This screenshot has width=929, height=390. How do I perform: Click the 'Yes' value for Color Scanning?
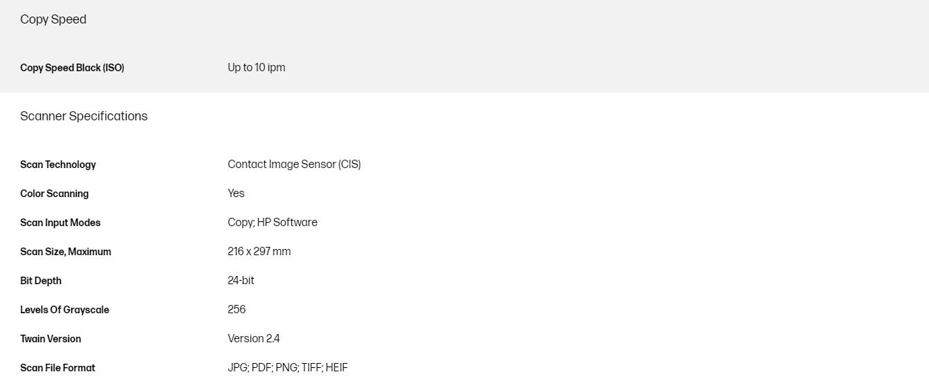tap(236, 194)
